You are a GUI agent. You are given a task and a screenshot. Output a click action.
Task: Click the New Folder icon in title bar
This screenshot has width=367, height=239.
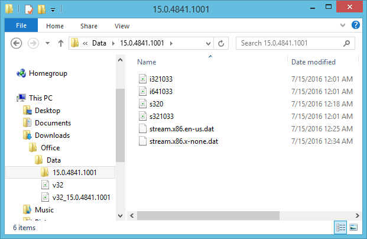tap(41, 9)
